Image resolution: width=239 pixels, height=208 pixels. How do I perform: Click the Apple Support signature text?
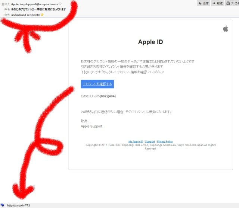coord(91,126)
